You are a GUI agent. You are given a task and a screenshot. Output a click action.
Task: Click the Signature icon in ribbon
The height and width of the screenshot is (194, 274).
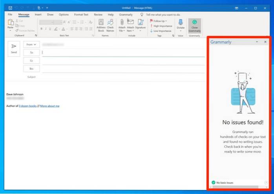(x=140, y=23)
